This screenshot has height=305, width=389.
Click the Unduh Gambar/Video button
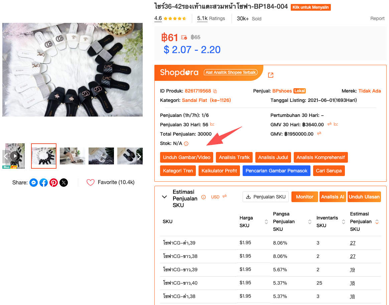[x=187, y=157]
